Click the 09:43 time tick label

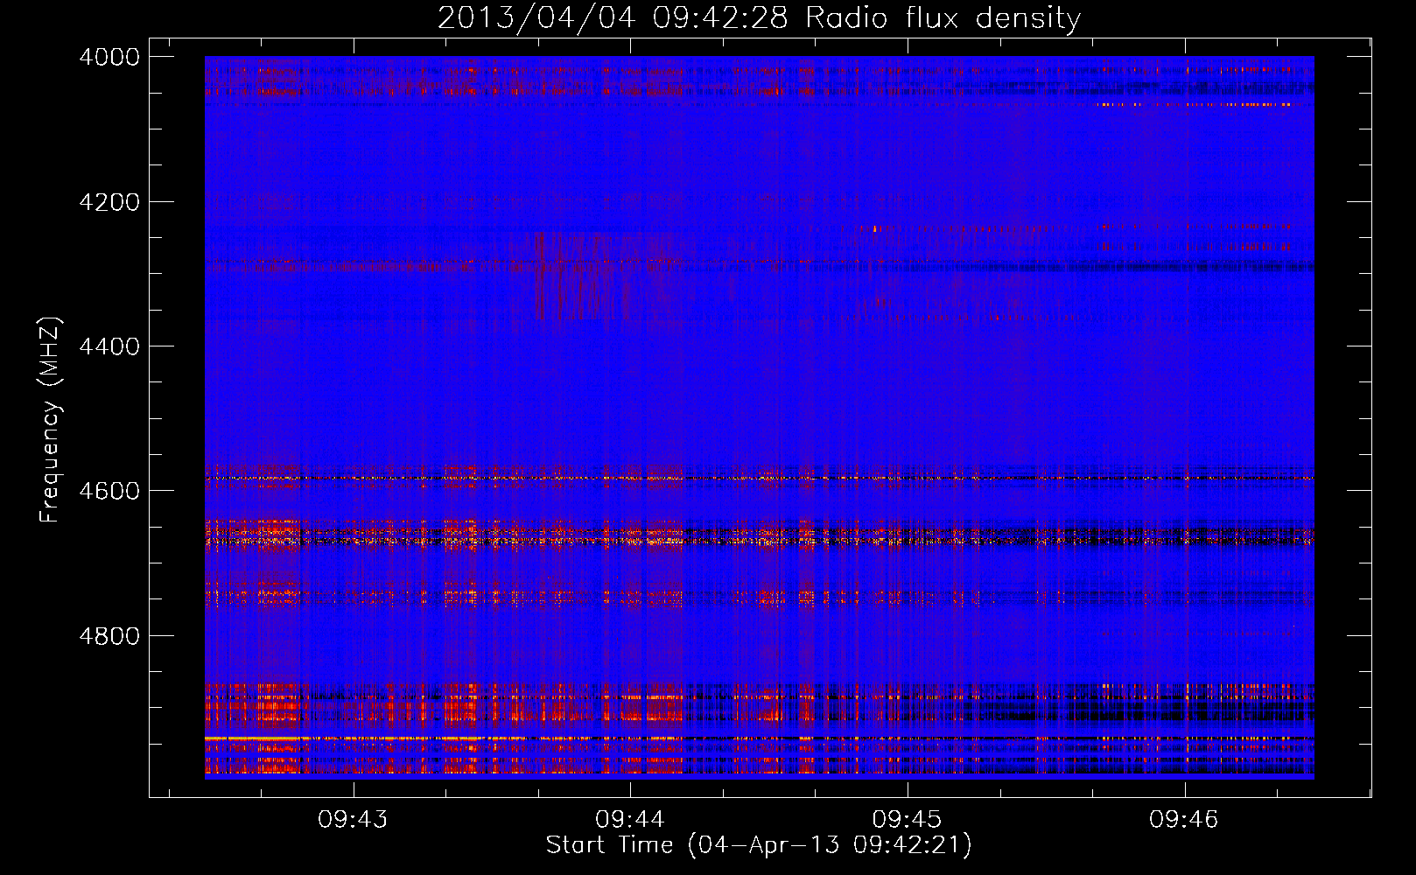(x=353, y=820)
